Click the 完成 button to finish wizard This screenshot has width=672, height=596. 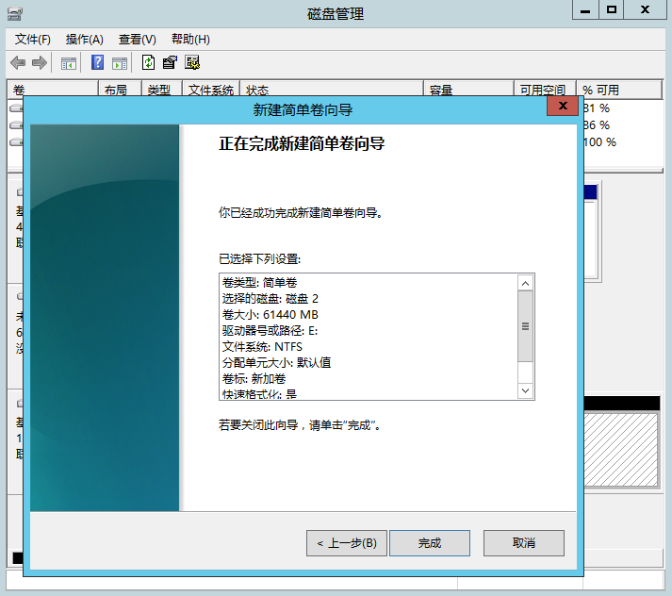tap(430, 543)
